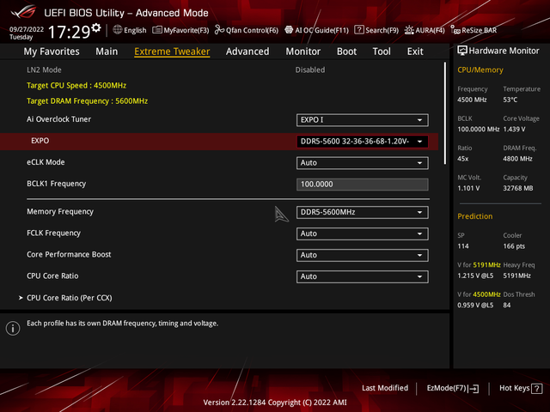Click the 100.0000 MHz BCLK value
The image size is (550, 412).
tap(478, 130)
